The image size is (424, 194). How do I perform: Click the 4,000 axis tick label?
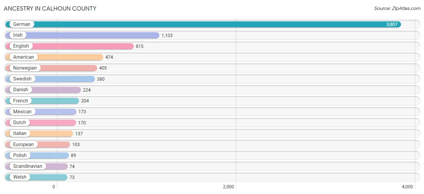pyautogui.click(x=407, y=187)
